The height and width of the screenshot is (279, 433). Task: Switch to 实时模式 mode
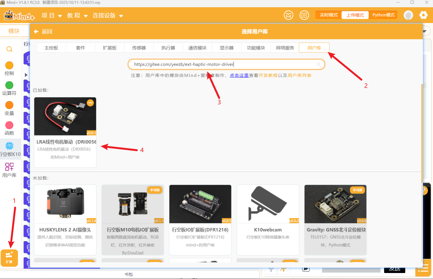[x=329, y=15]
